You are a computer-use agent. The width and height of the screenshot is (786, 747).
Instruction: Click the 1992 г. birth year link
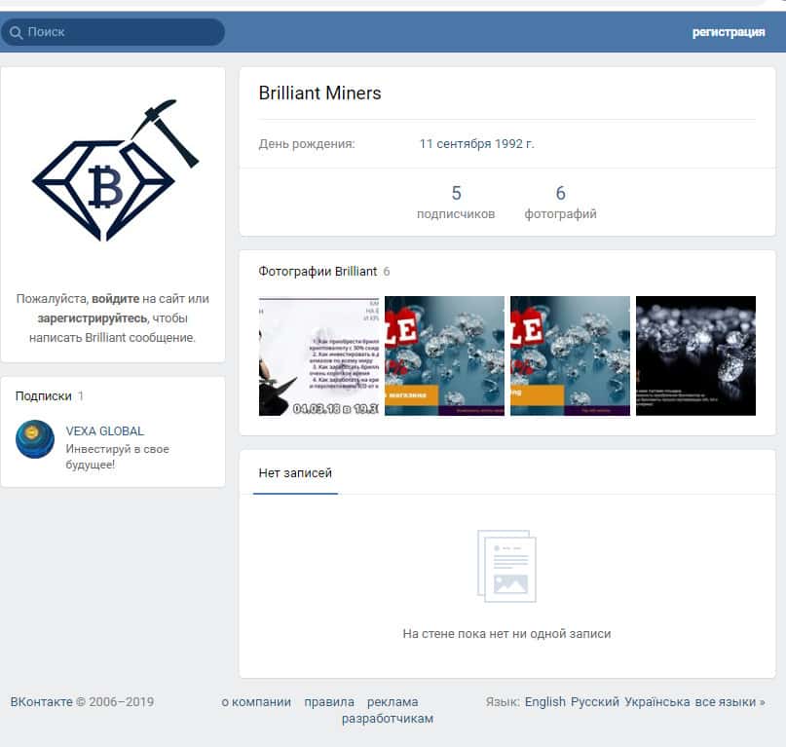pos(514,144)
